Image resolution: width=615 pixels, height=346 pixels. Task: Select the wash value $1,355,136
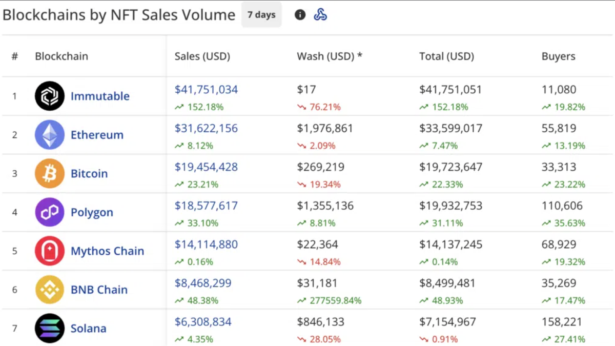pos(325,206)
